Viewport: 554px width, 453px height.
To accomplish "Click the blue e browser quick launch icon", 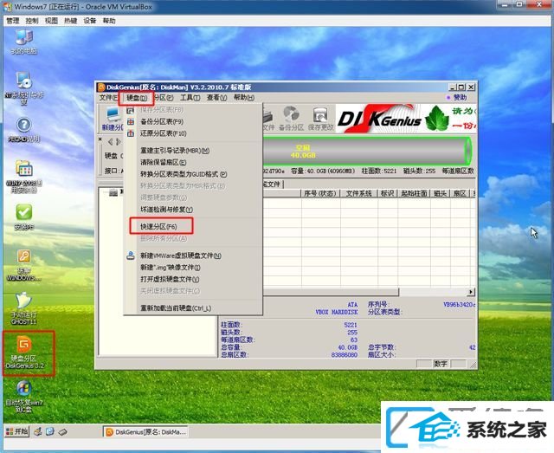I will pyautogui.click(x=50, y=431).
